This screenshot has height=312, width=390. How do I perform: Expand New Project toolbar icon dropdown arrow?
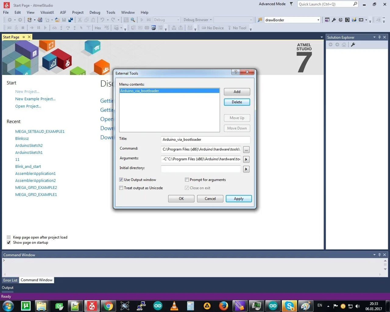click(x=34, y=20)
